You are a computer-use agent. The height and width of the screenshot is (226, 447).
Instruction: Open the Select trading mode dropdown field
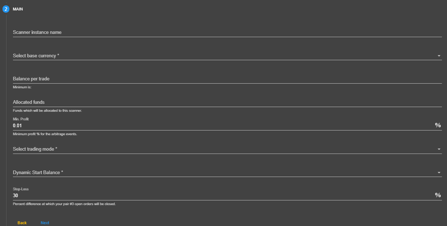(227, 149)
